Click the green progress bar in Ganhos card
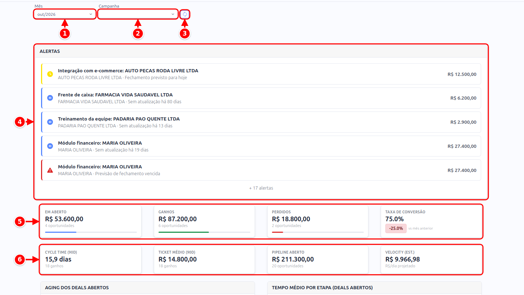 184,232
